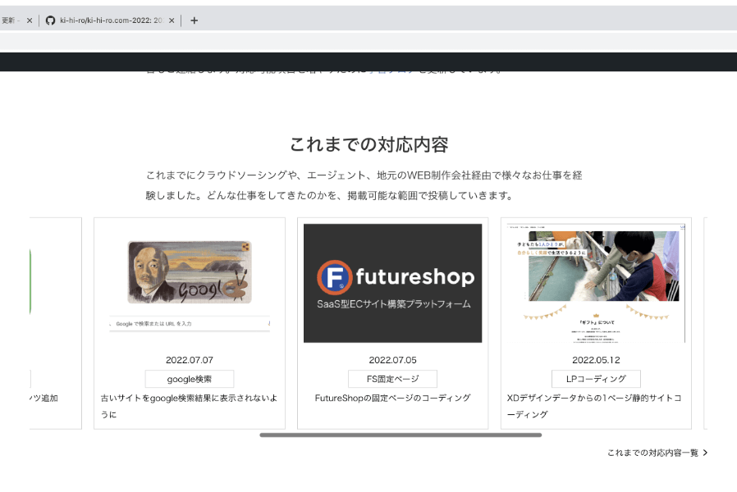Open the futureshop card thumbnail

tap(392, 283)
